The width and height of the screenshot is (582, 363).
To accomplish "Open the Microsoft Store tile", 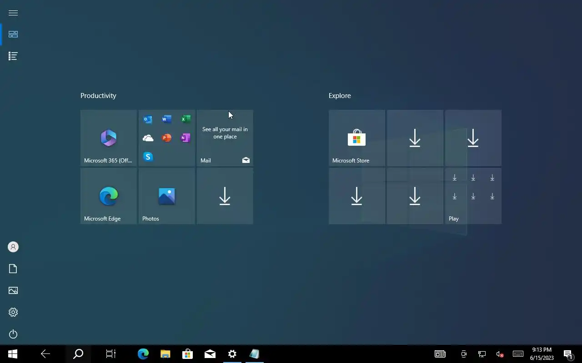I will (357, 138).
